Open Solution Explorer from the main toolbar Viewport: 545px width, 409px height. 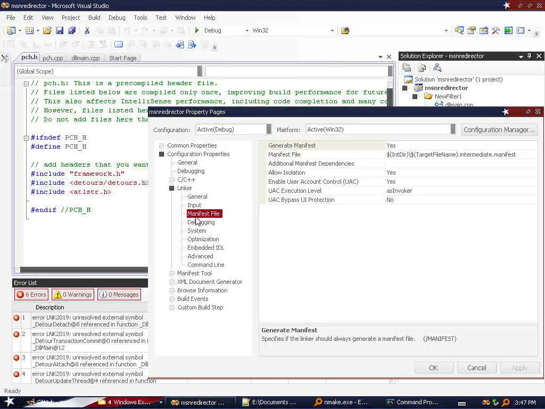coord(459,30)
